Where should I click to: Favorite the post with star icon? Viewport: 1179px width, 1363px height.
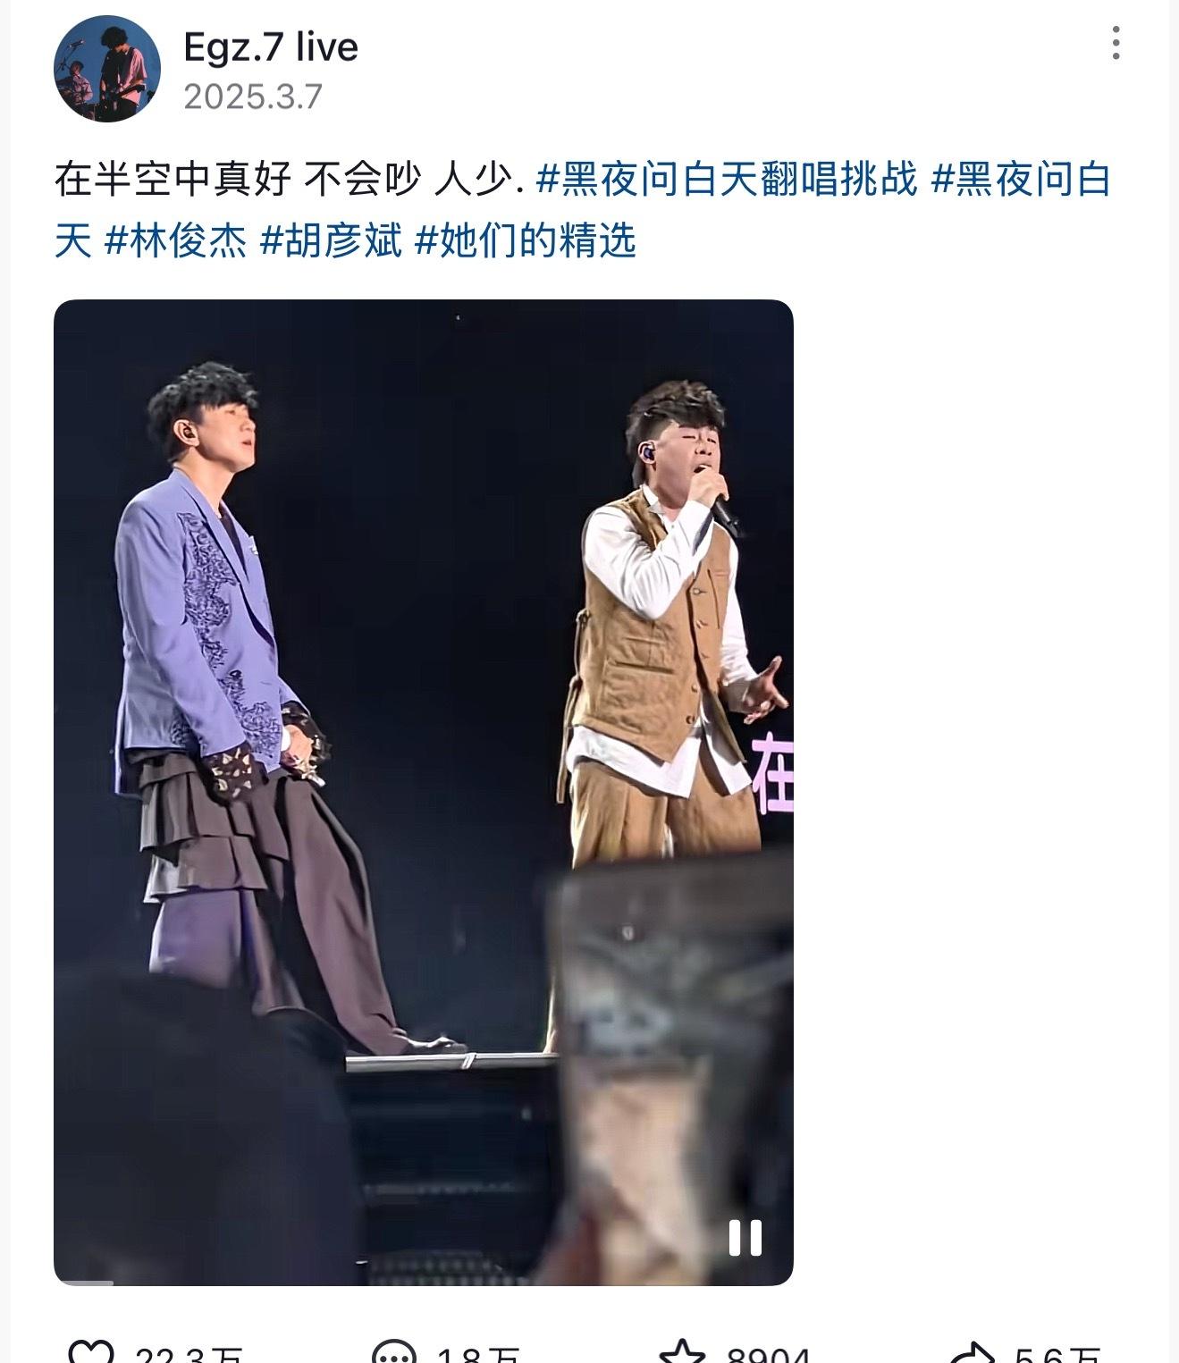tap(682, 1352)
